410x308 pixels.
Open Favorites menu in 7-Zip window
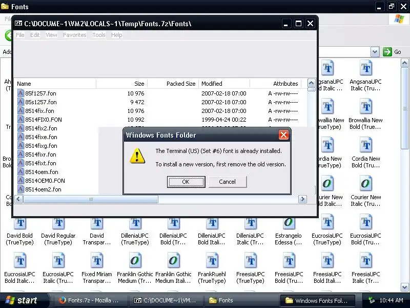74,35
